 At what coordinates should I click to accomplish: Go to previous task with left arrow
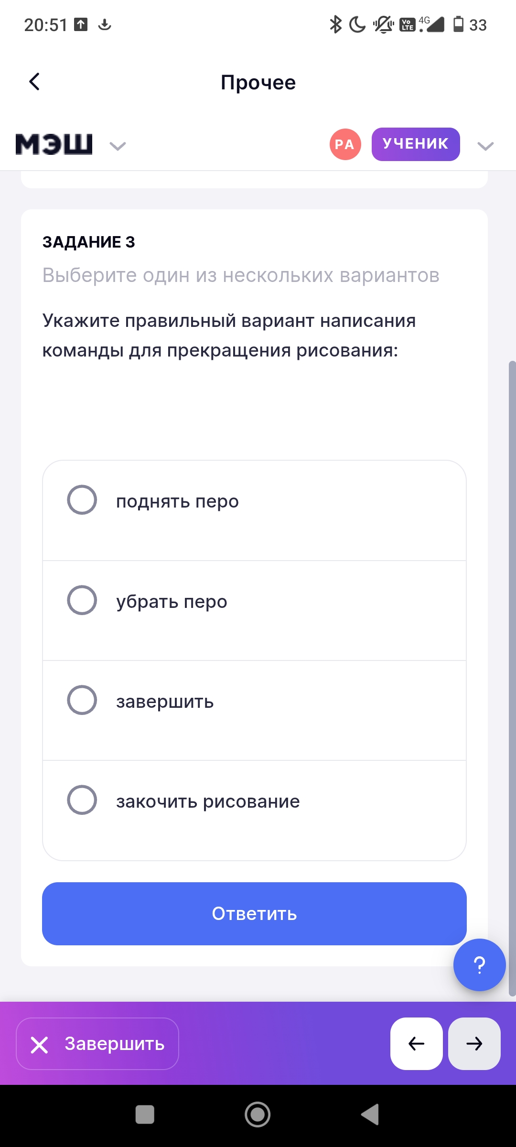coord(416,1044)
